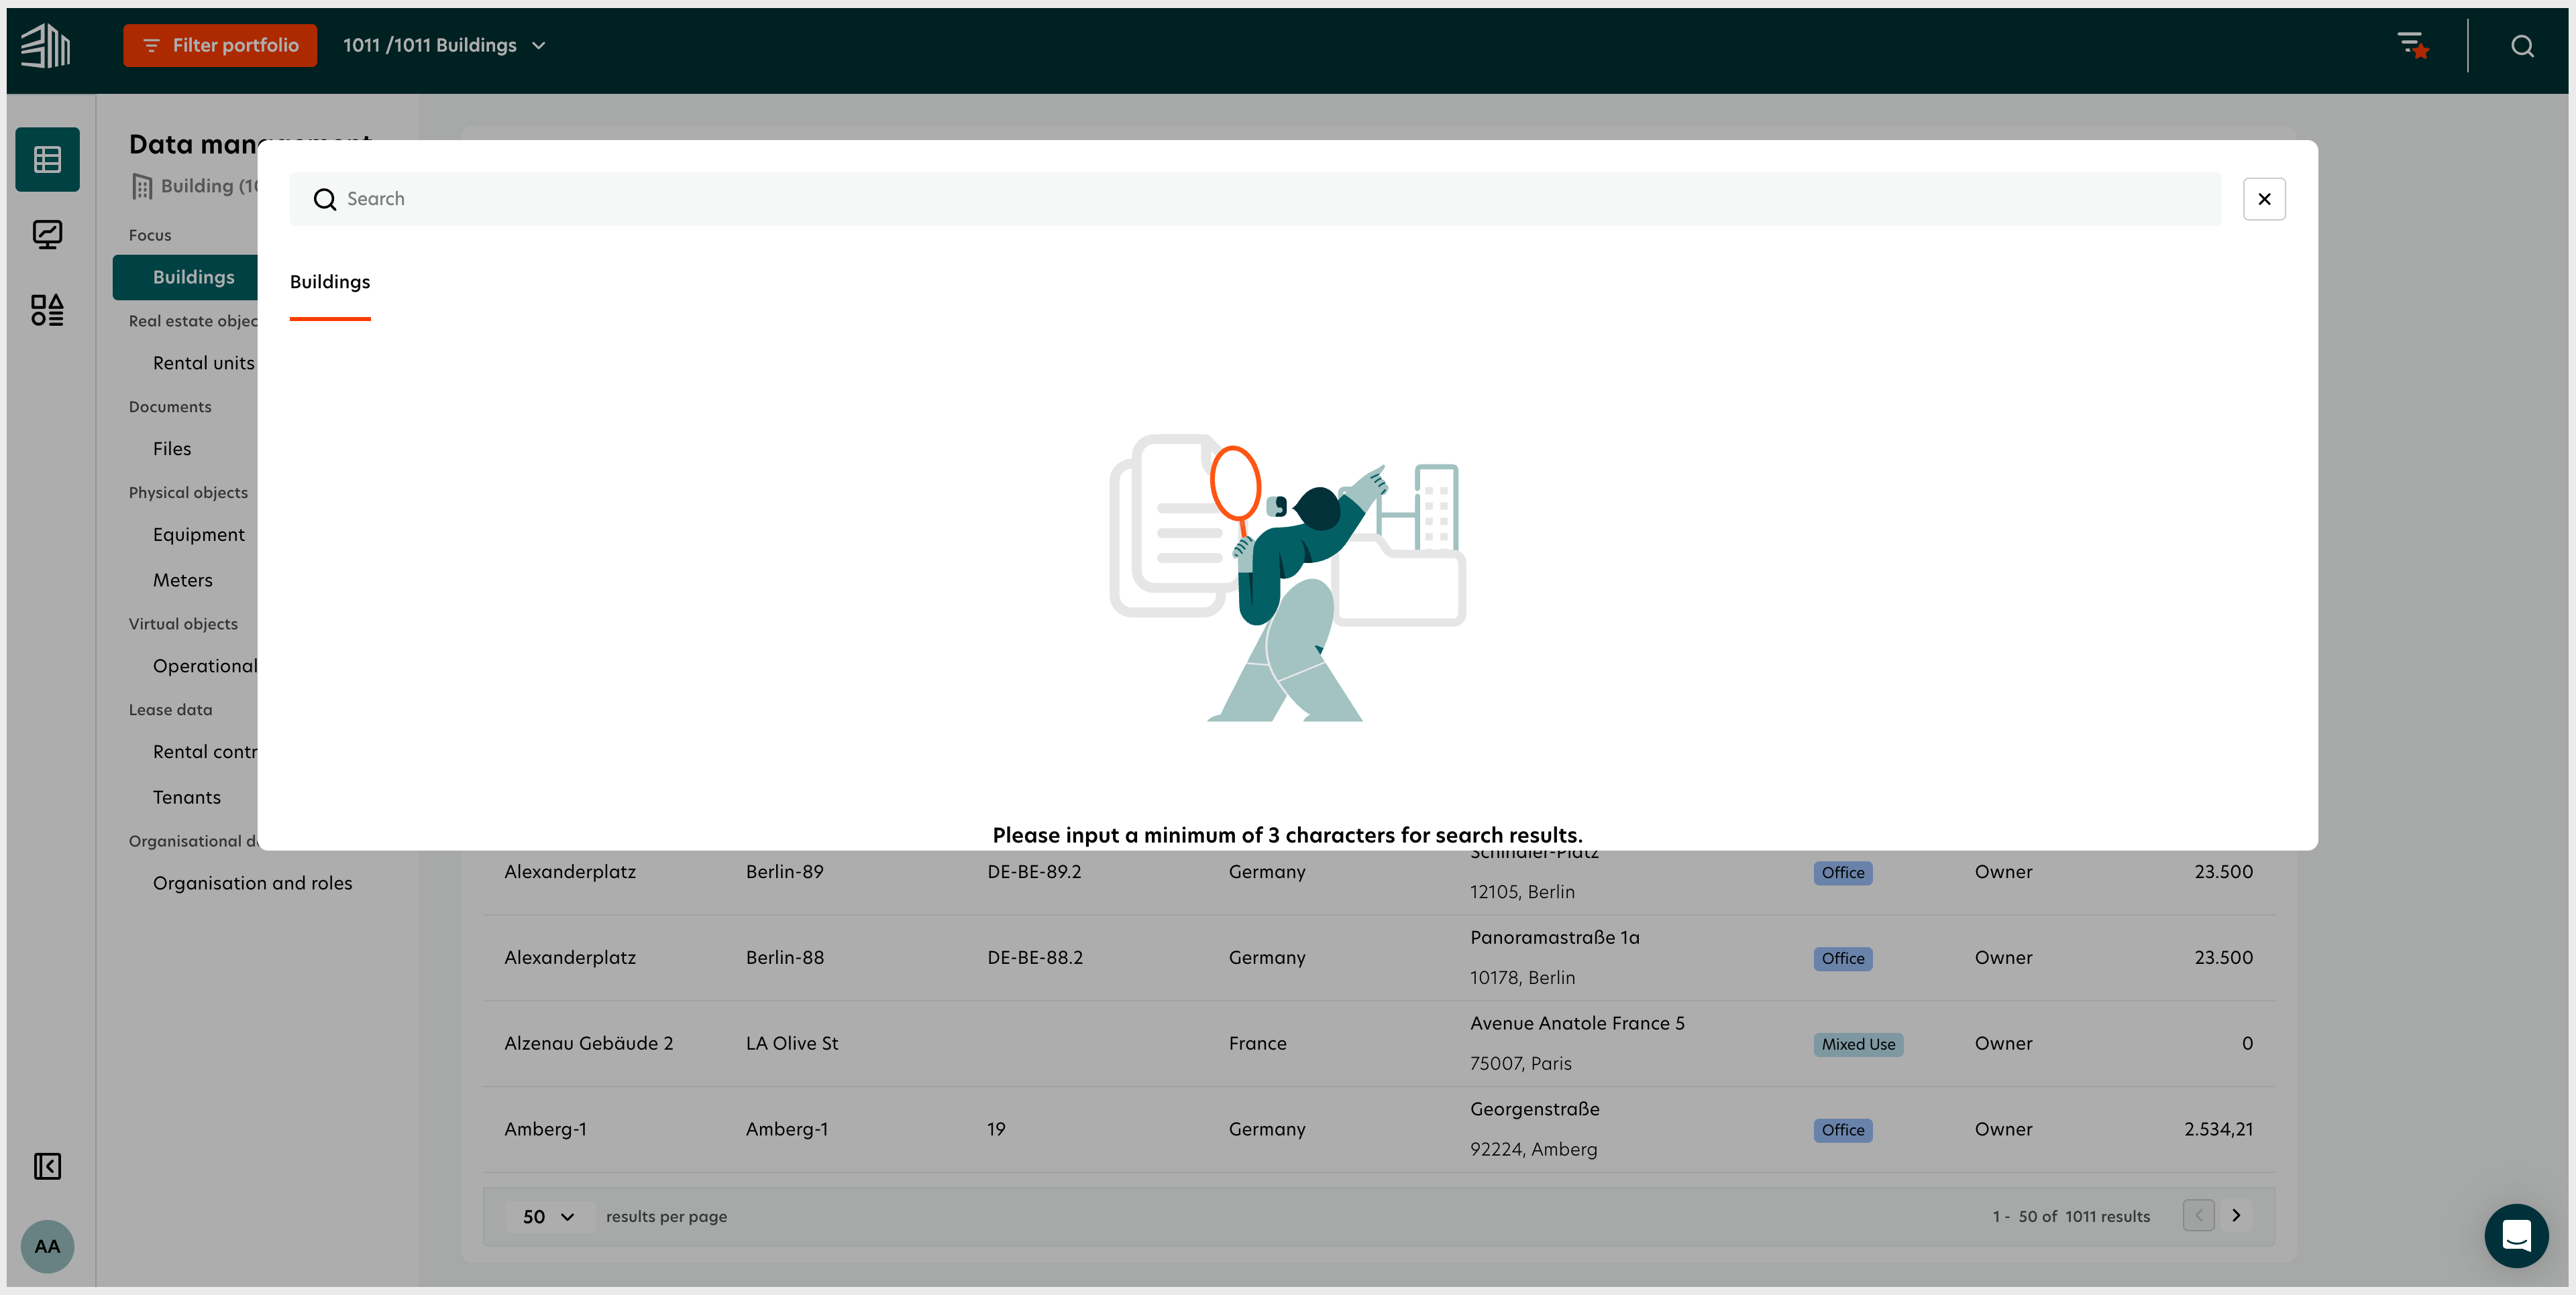This screenshot has height=1295, width=2576.
Task: Select the Buildings tab in search dialog
Action: point(329,281)
